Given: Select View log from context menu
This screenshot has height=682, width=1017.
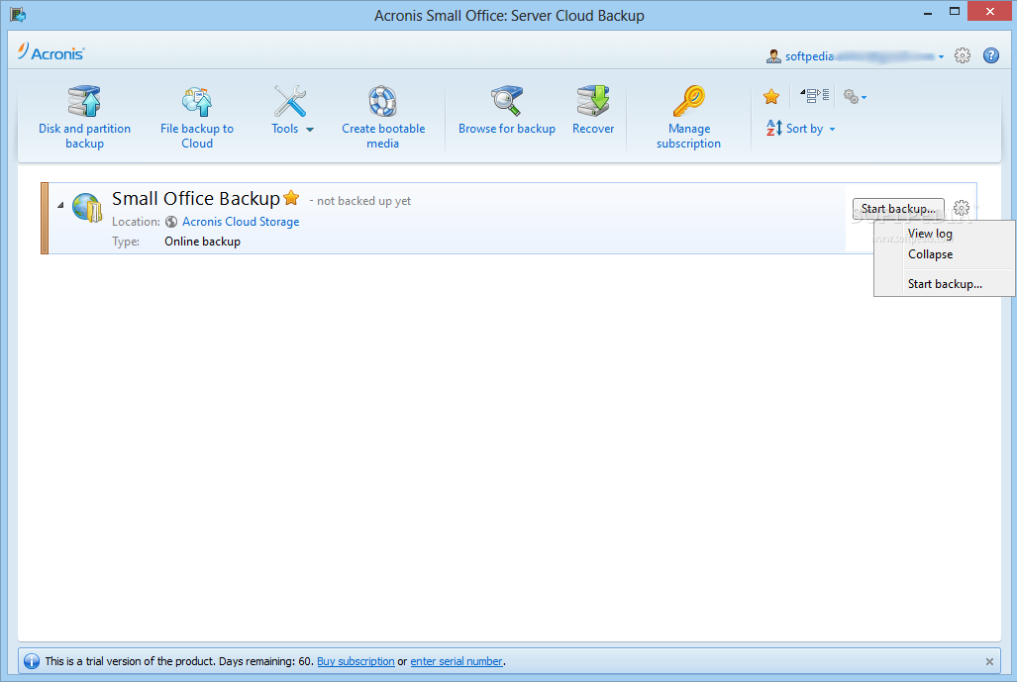Looking at the screenshot, I should pyautogui.click(x=930, y=234).
